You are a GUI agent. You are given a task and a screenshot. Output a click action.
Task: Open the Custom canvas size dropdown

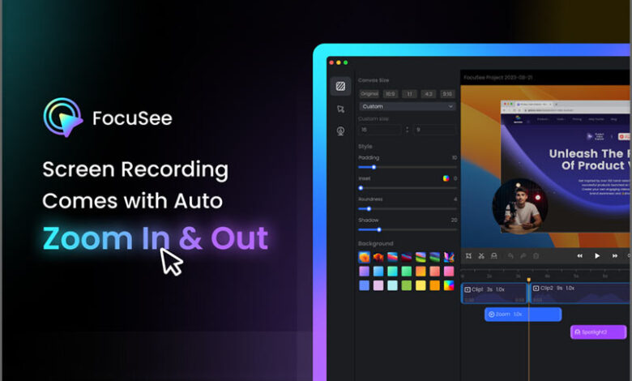click(407, 106)
